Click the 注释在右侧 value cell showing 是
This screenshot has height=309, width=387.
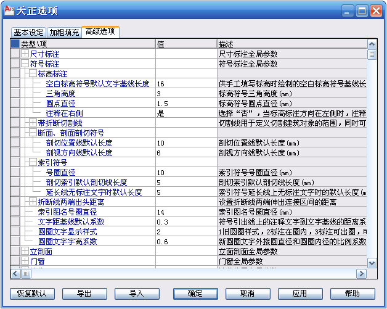[x=185, y=113]
